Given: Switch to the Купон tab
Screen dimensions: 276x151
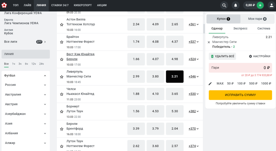Looking at the screenshot, I should point(223,19).
